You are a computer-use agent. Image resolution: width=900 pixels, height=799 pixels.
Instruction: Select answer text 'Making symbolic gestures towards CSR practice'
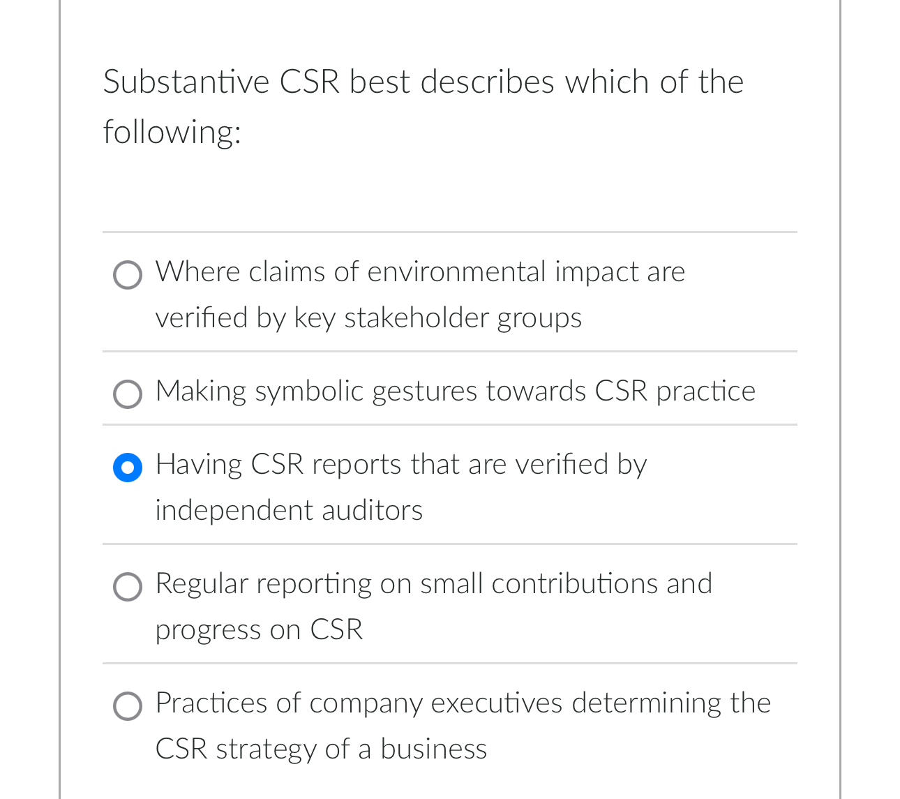[455, 392]
